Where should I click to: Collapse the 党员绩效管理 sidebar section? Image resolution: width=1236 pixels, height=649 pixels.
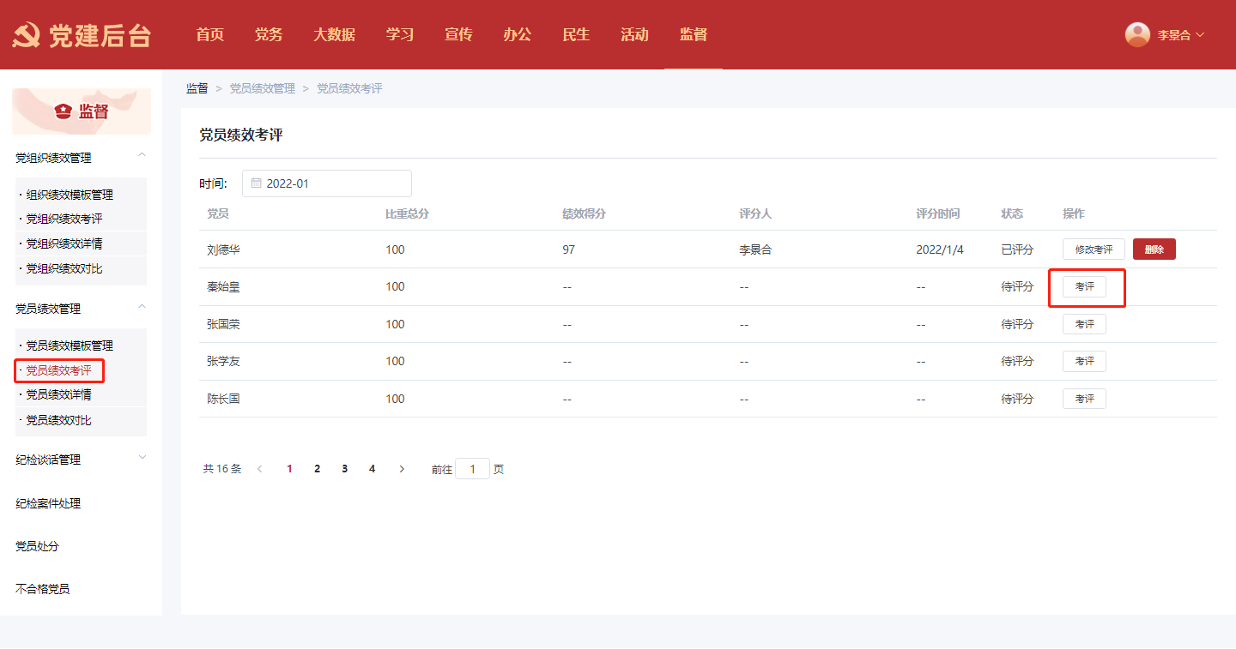coord(142,306)
